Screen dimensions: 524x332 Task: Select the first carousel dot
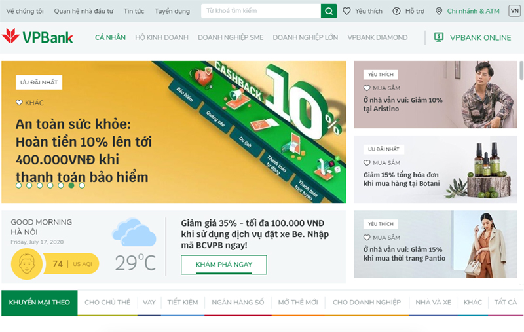[19, 185]
